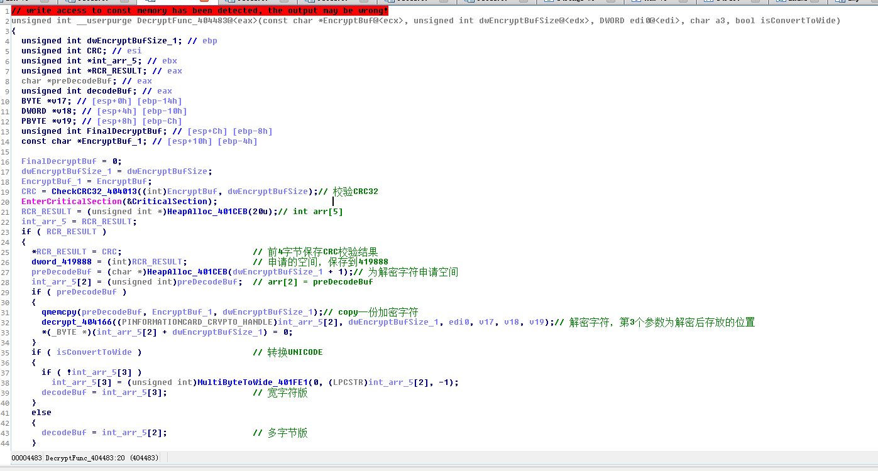
Task: Click the '// 转换UNICODE' comment
Action: 288,352
